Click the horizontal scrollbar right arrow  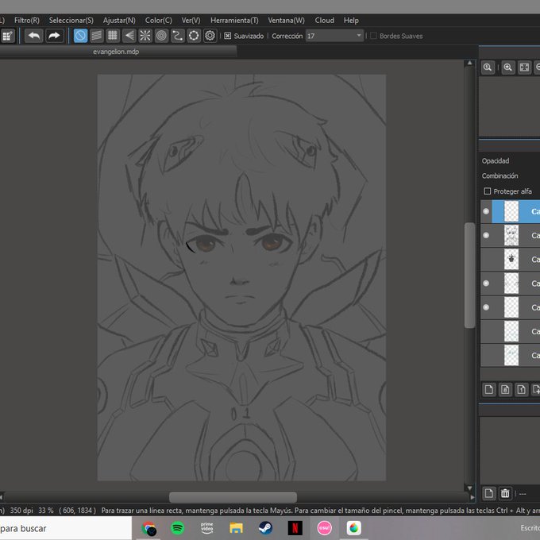tap(472, 497)
